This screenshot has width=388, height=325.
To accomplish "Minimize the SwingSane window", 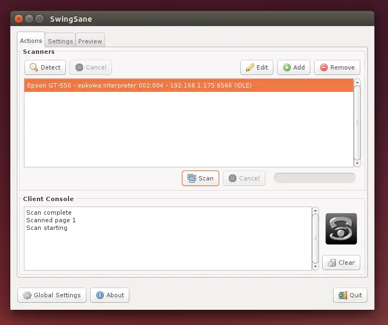I will [29, 19].
